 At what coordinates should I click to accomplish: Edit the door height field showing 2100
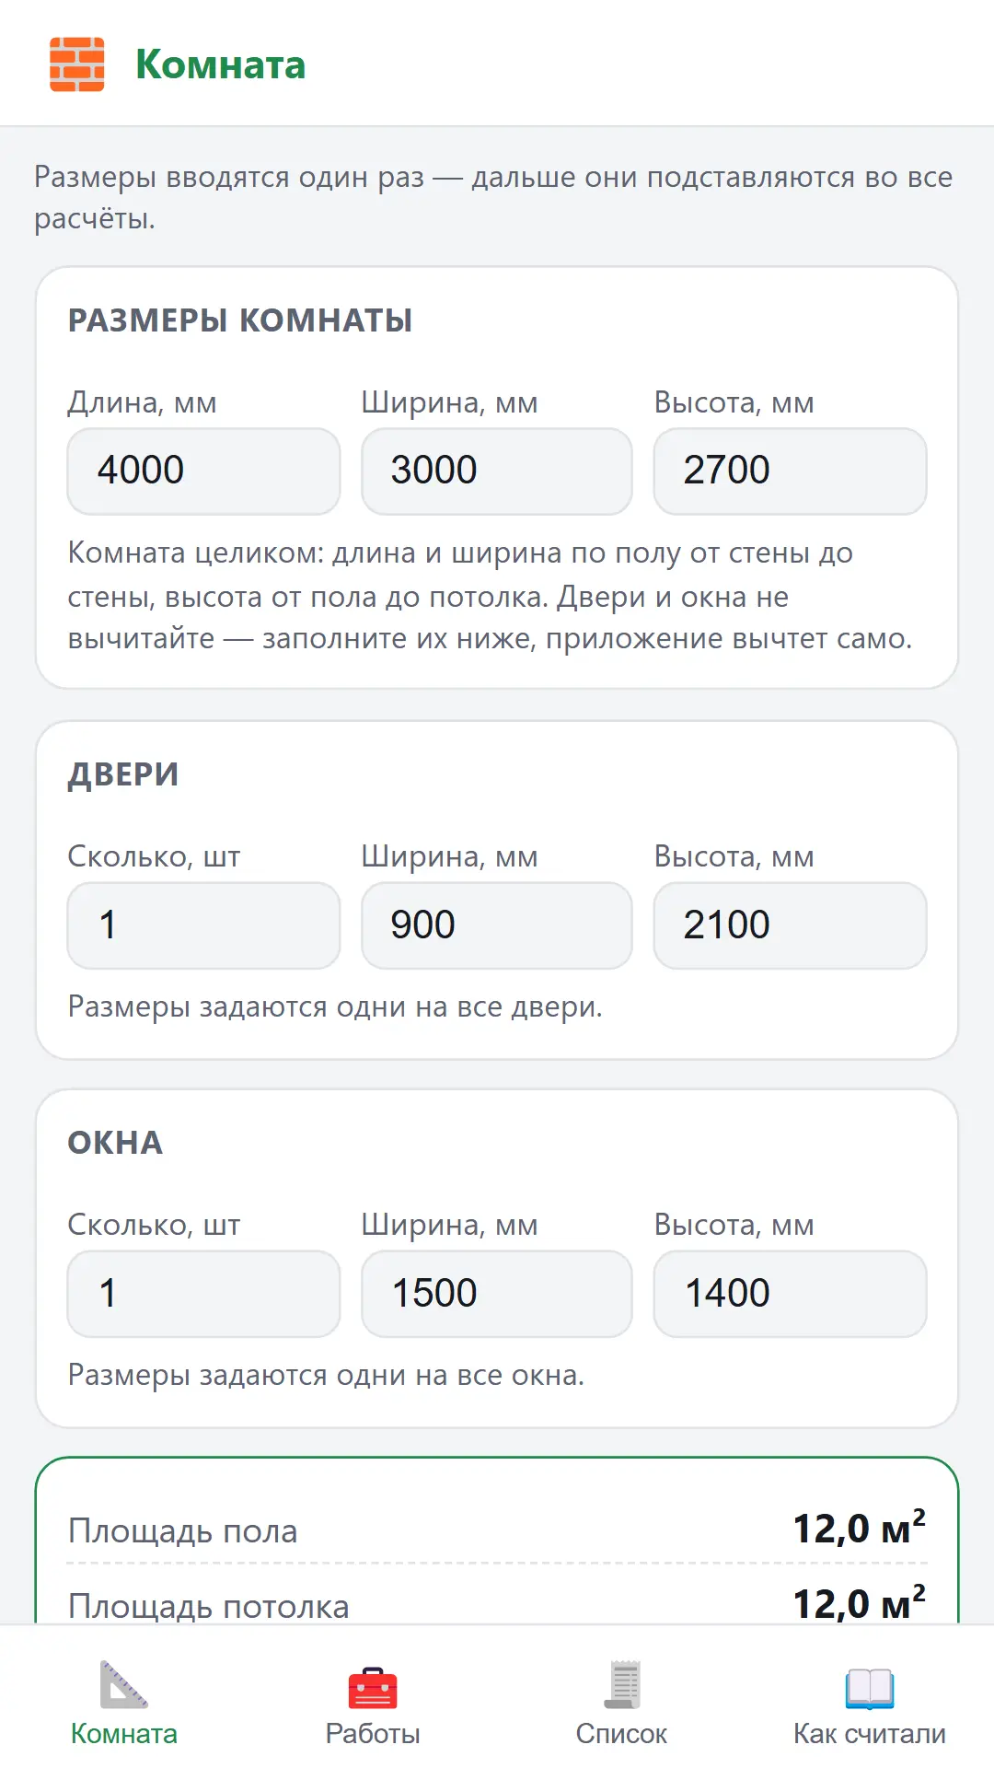click(790, 925)
